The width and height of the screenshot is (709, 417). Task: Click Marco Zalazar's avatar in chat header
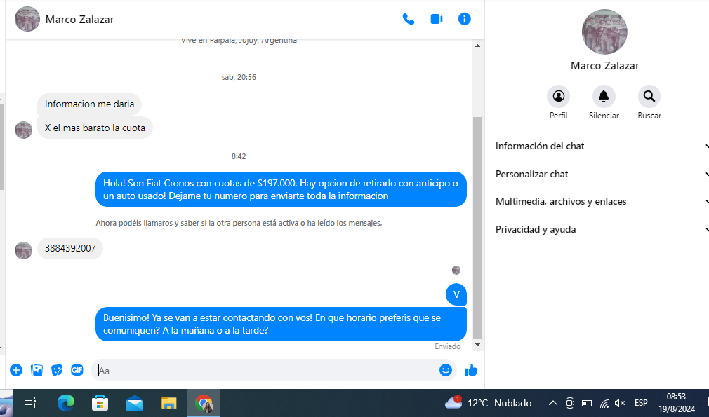point(27,19)
